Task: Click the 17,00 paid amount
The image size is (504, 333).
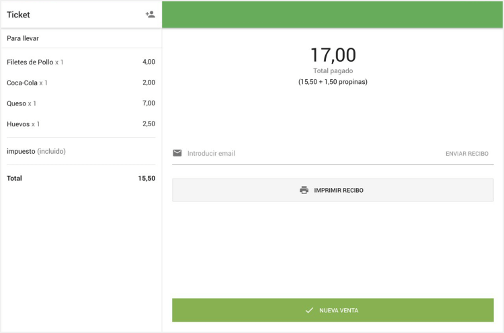Action: pos(333,55)
